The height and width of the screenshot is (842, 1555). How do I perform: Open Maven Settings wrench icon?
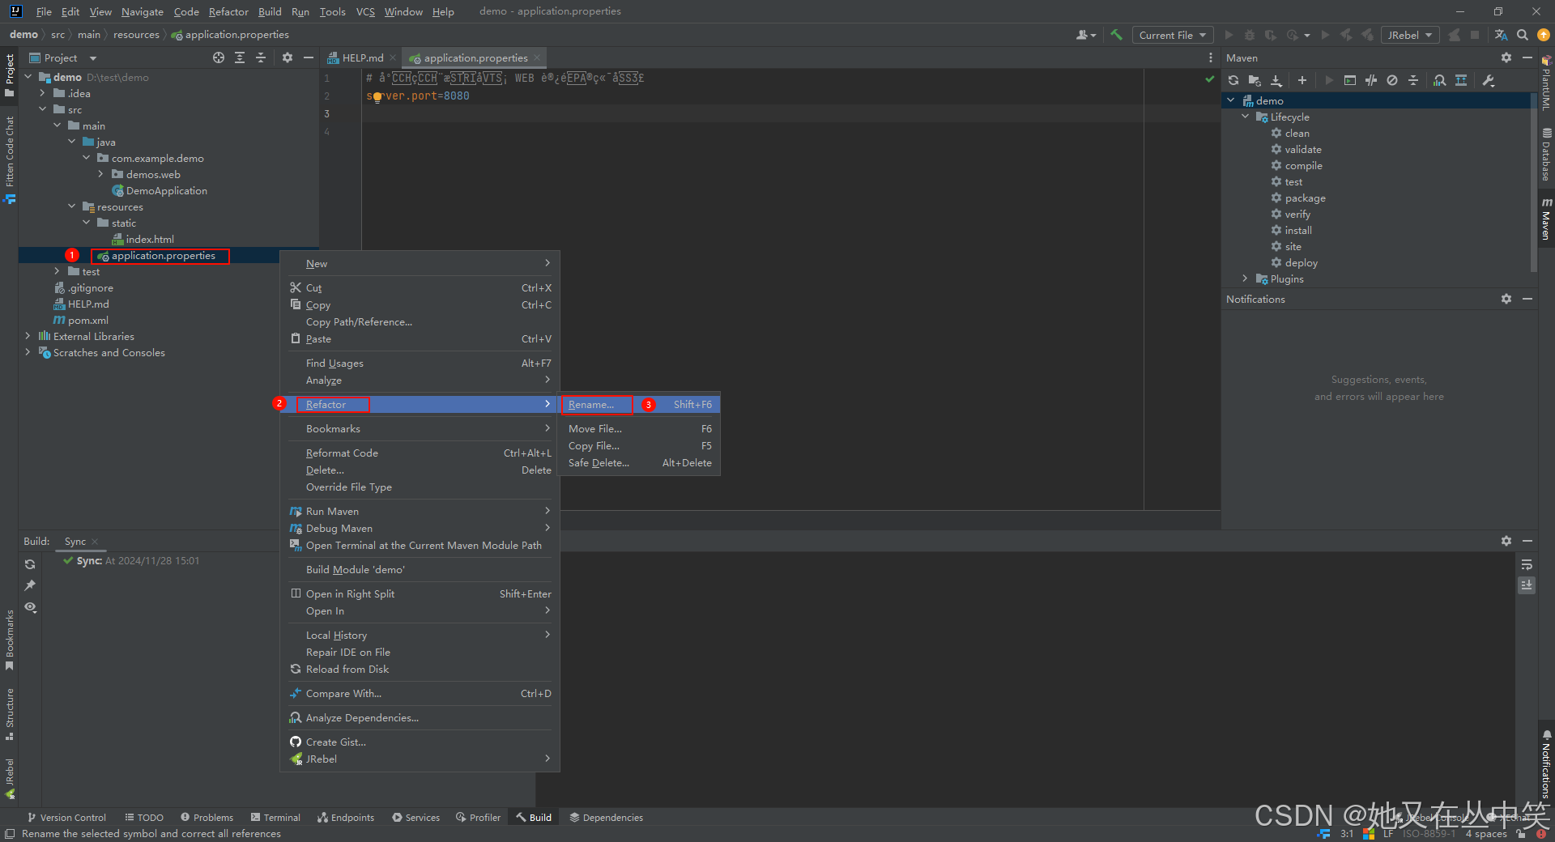tap(1489, 80)
